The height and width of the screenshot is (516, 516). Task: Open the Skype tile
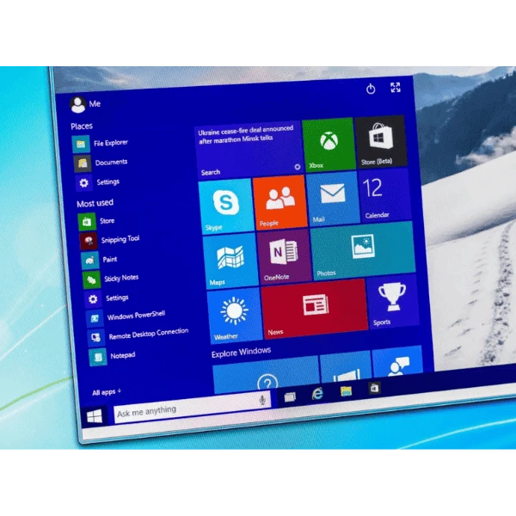click(x=226, y=206)
